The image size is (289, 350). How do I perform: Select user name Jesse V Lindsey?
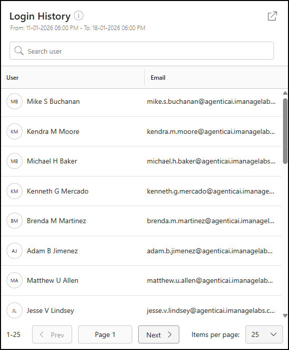(x=51, y=310)
